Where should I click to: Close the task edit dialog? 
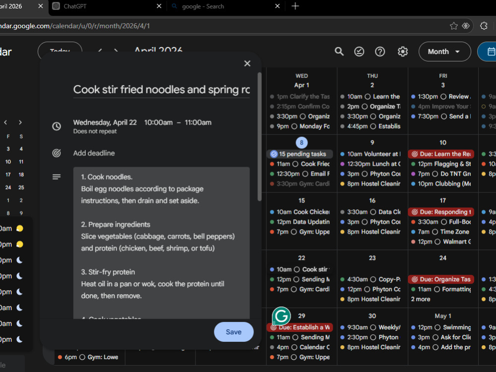[x=248, y=63]
